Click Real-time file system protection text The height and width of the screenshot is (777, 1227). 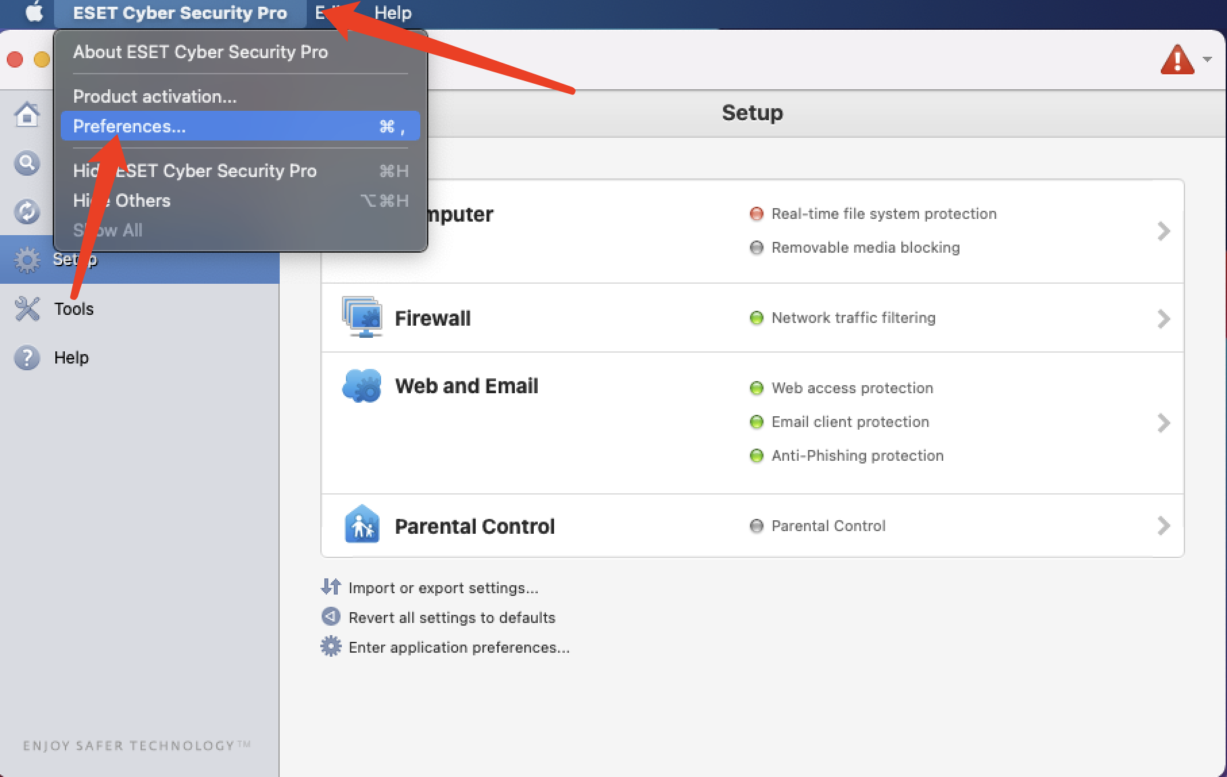pos(884,214)
